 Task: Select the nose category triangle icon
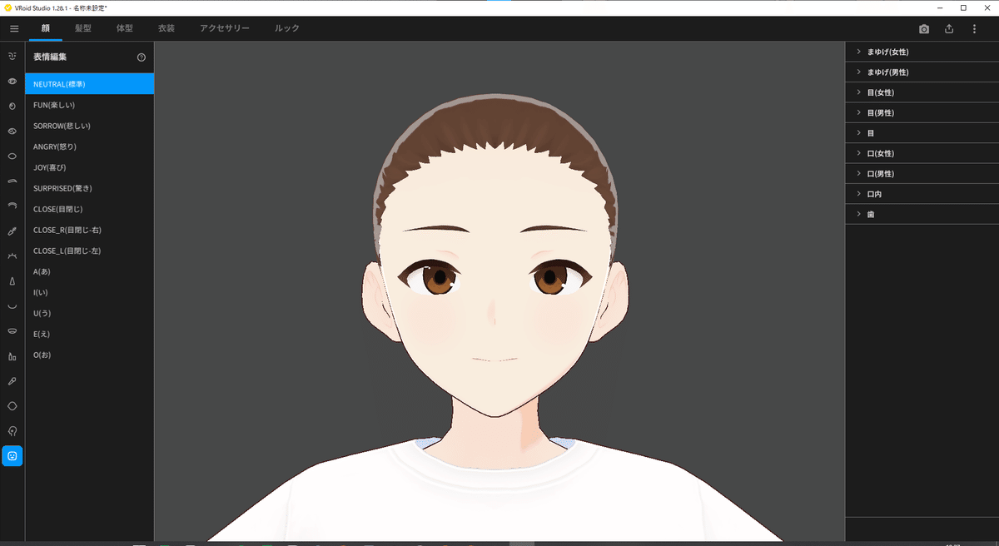pos(12,280)
